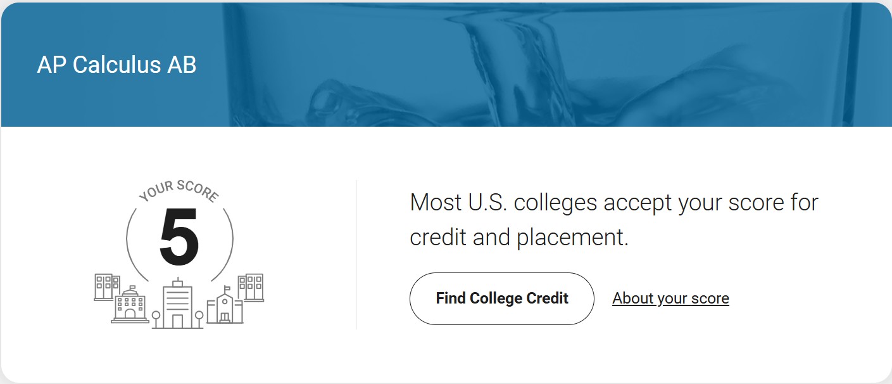Image resolution: width=892 pixels, height=384 pixels.
Task: Click the central tall tower building icon
Action: click(178, 304)
